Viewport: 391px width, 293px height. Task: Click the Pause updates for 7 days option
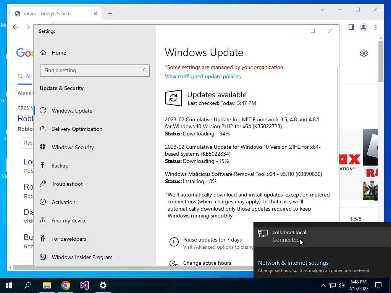coord(212,240)
